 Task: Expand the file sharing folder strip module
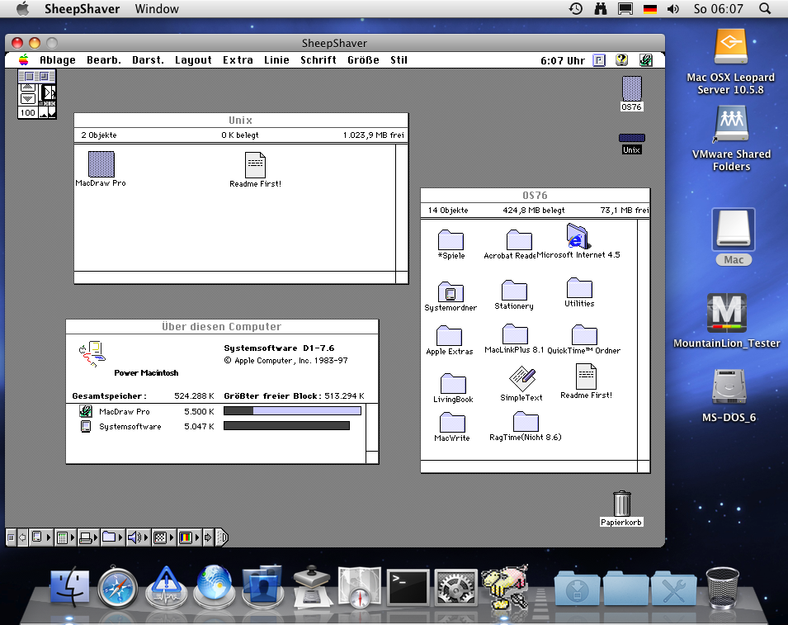(x=112, y=537)
